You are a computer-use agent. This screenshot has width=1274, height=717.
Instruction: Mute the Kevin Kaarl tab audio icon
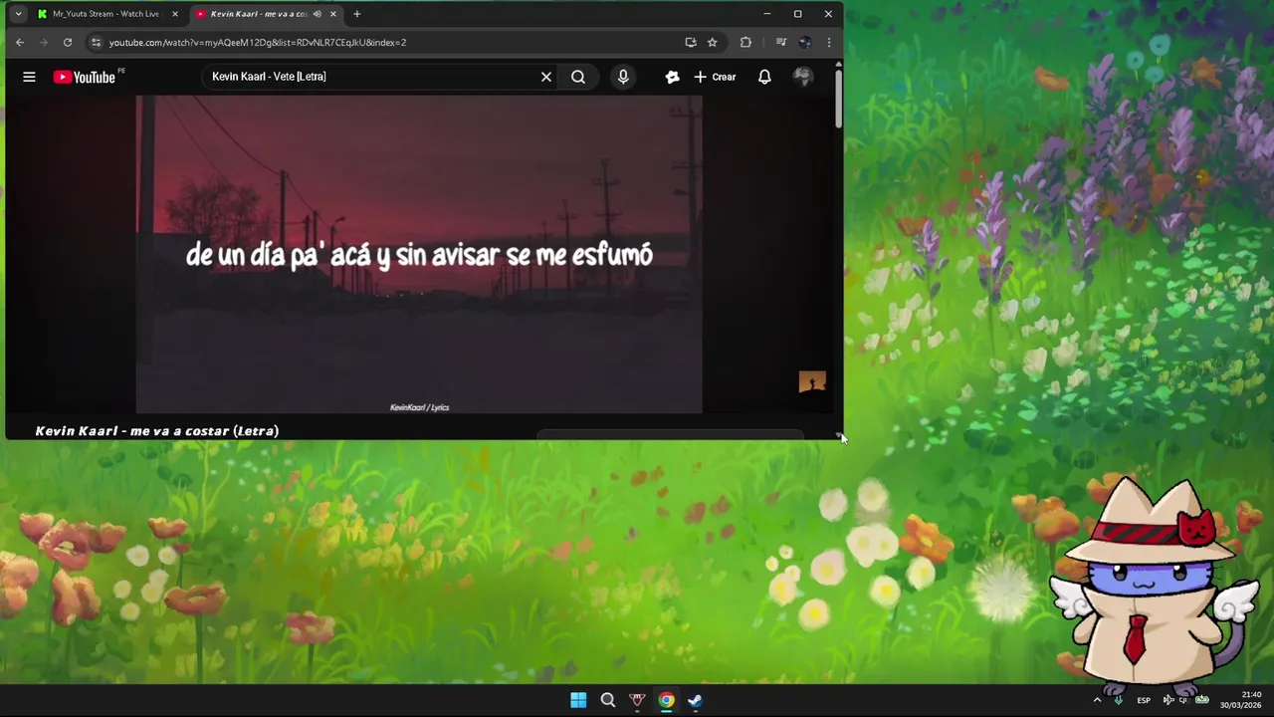pyautogui.click(x=318, y=14)
